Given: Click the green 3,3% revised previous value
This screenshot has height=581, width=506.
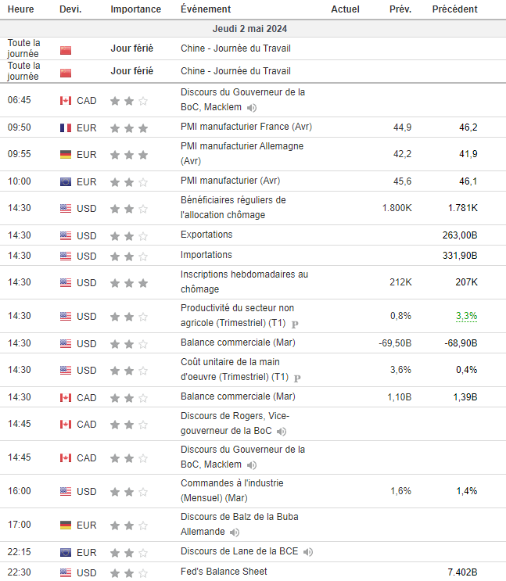Looking at the screenshot, I should 466,316.
